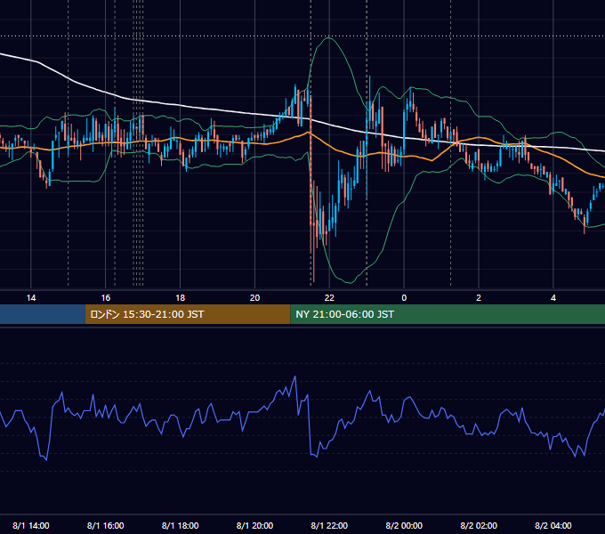
Task: Click the NY 21:00-06:00 JST session bar
Action: tap(448, 314)
